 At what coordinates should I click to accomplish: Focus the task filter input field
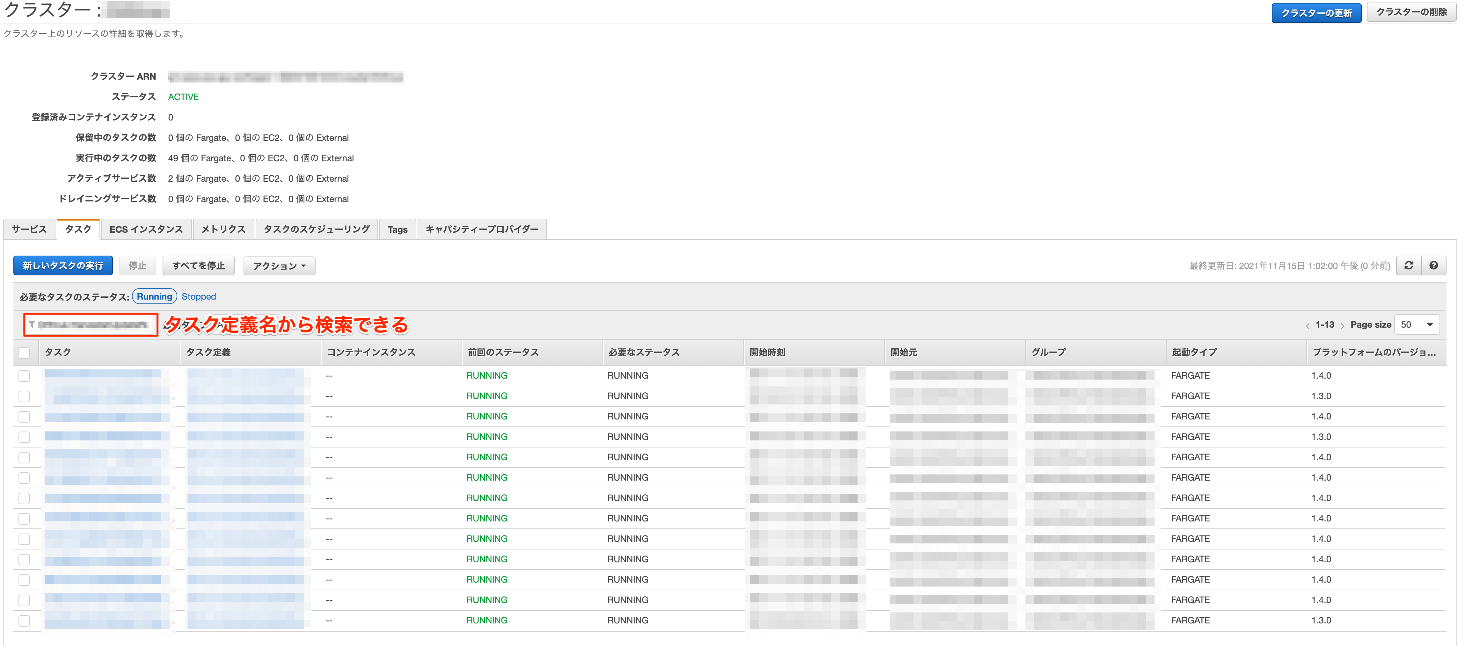91,325
